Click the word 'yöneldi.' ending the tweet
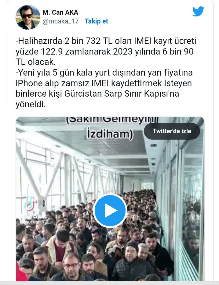Image resolution: width=219 pixels, height=285 pixels. 31,104
